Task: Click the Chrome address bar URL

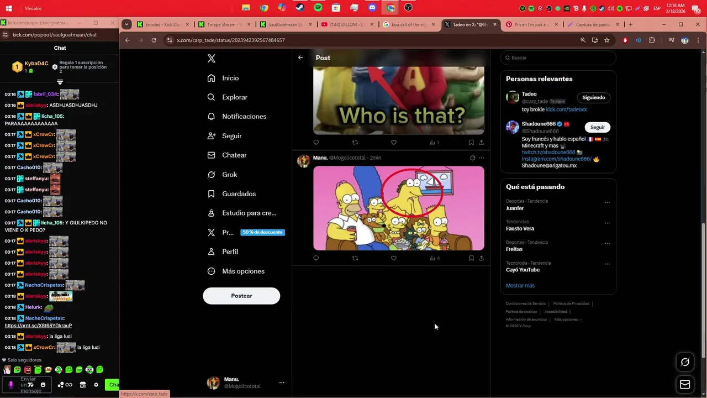Action: pyautogui.click(x=231, y=40)
